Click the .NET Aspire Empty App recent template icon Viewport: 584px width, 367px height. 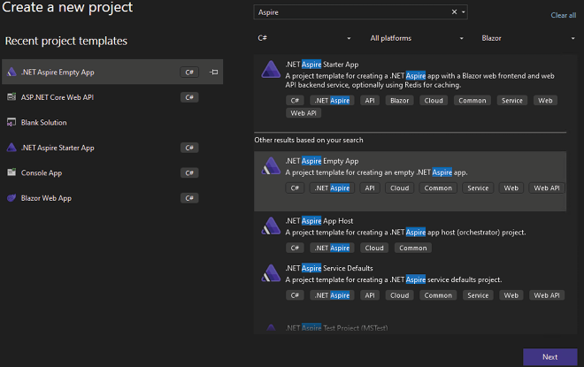coord(12,72)
